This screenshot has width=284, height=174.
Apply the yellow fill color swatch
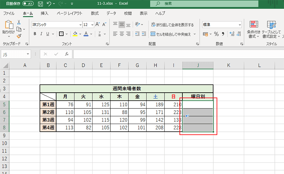pos(75,34)
